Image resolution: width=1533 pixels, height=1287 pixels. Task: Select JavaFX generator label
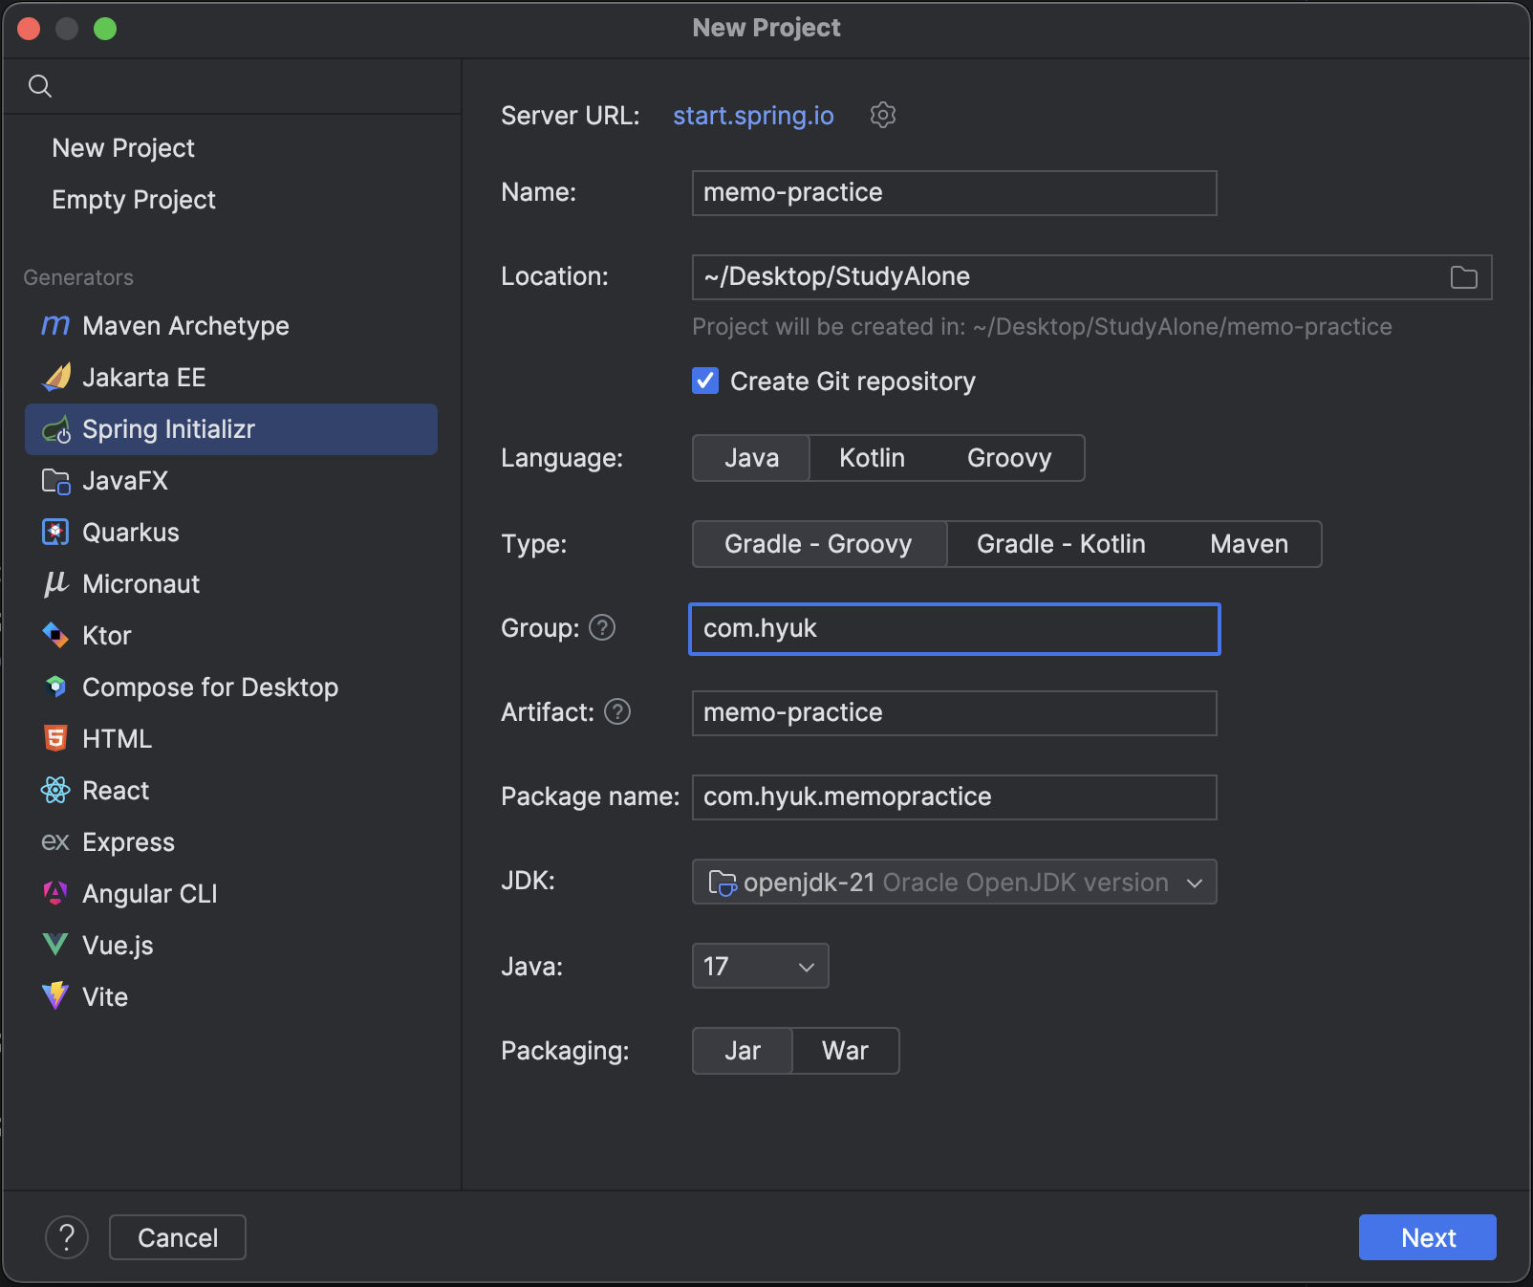point(125,481)
